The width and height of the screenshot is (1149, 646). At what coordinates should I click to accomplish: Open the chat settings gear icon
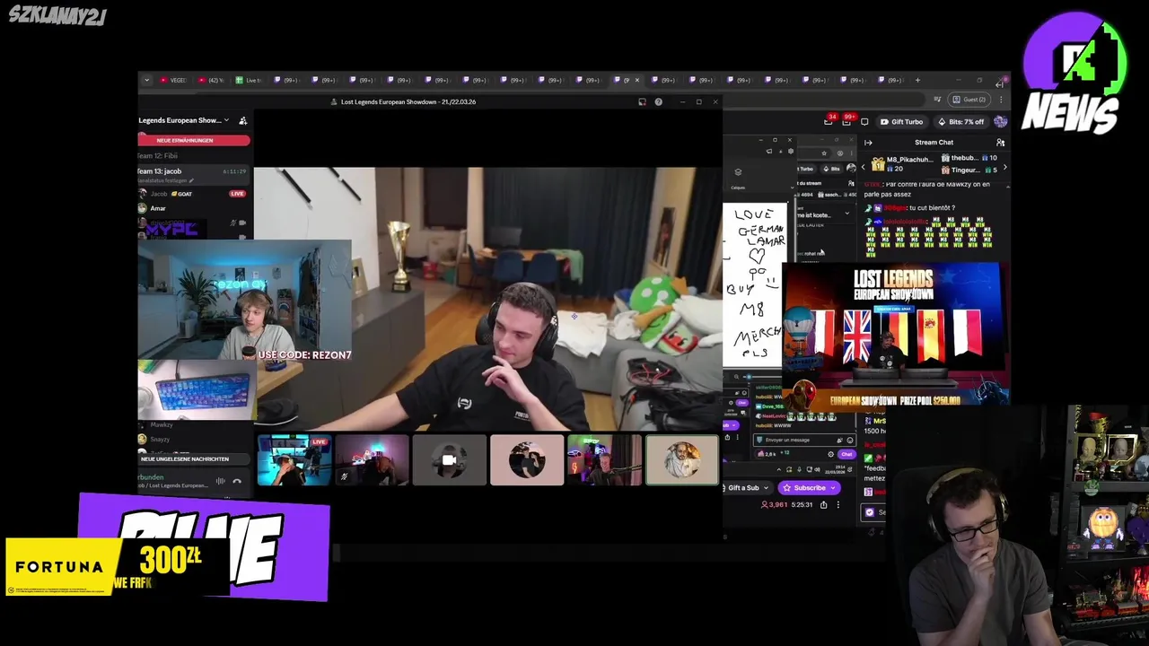click(830, 455)
